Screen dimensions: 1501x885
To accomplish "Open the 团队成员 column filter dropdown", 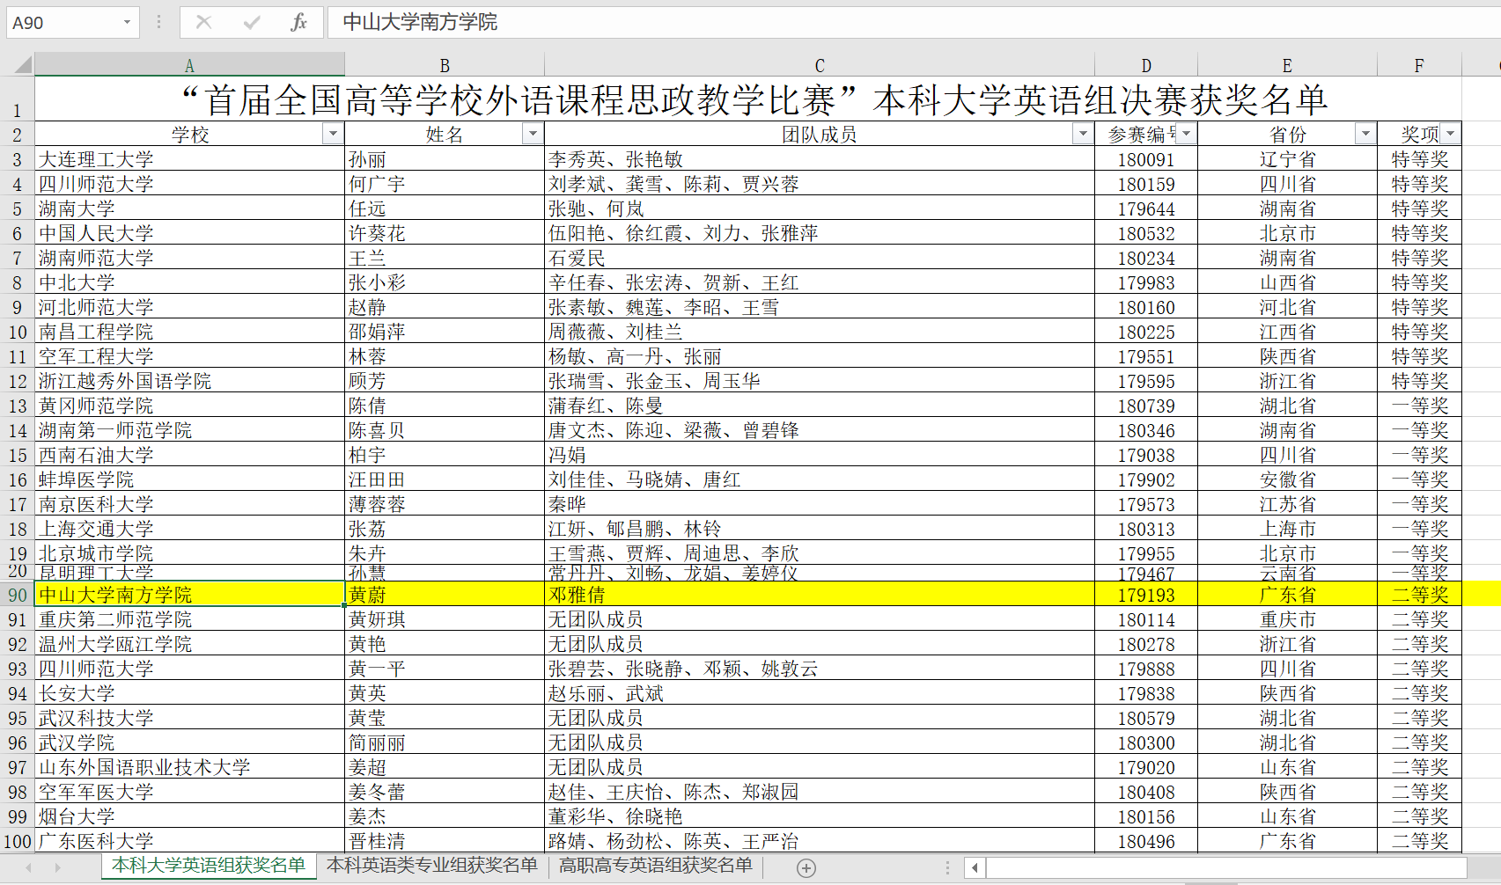I will [1083, 134].
